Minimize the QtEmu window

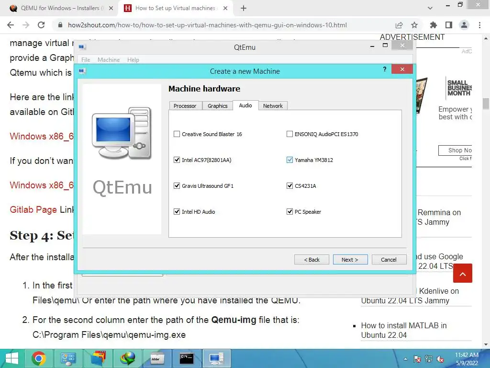[x=372, y=46]
